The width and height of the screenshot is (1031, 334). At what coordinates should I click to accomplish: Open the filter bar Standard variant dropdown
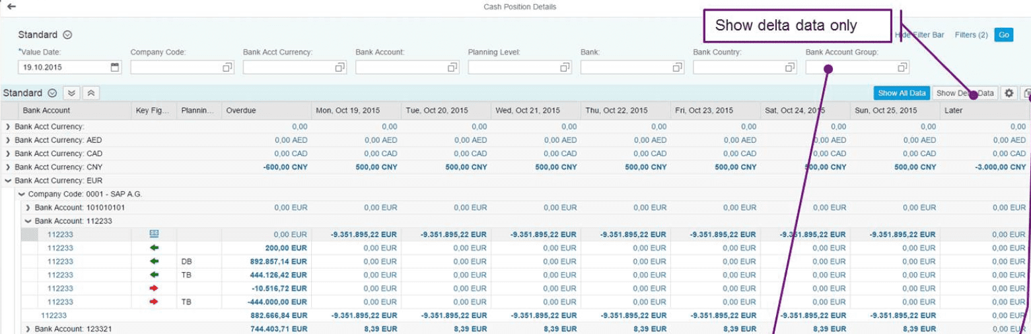coord(67,35)
